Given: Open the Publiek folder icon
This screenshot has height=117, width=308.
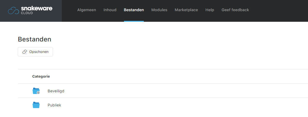Looking at the screenshot, I should tap(36, 105).
